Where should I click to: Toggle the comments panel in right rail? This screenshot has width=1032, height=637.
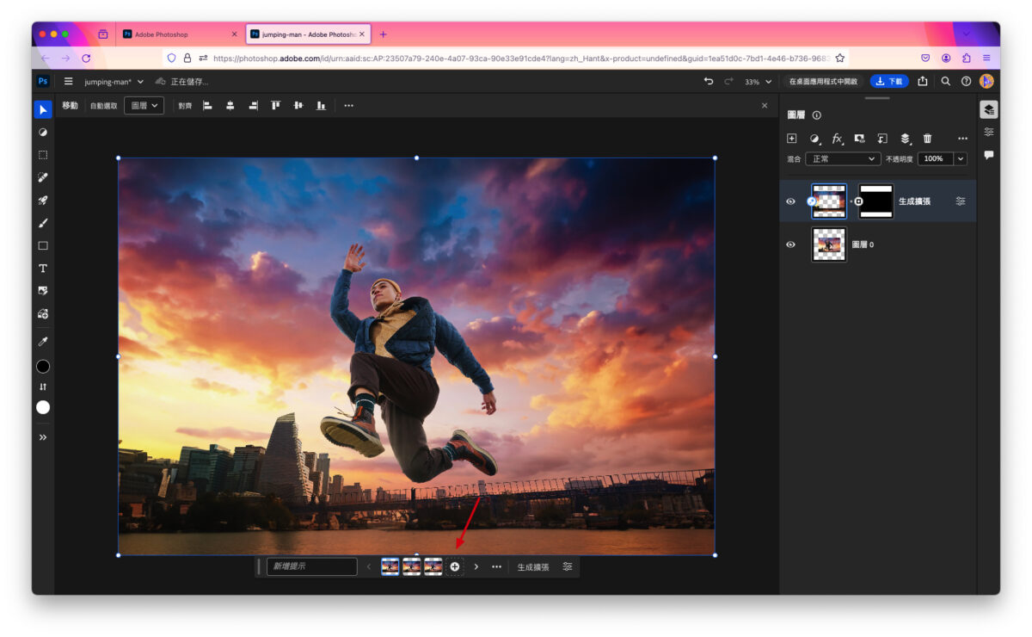[x=989, y=155]
